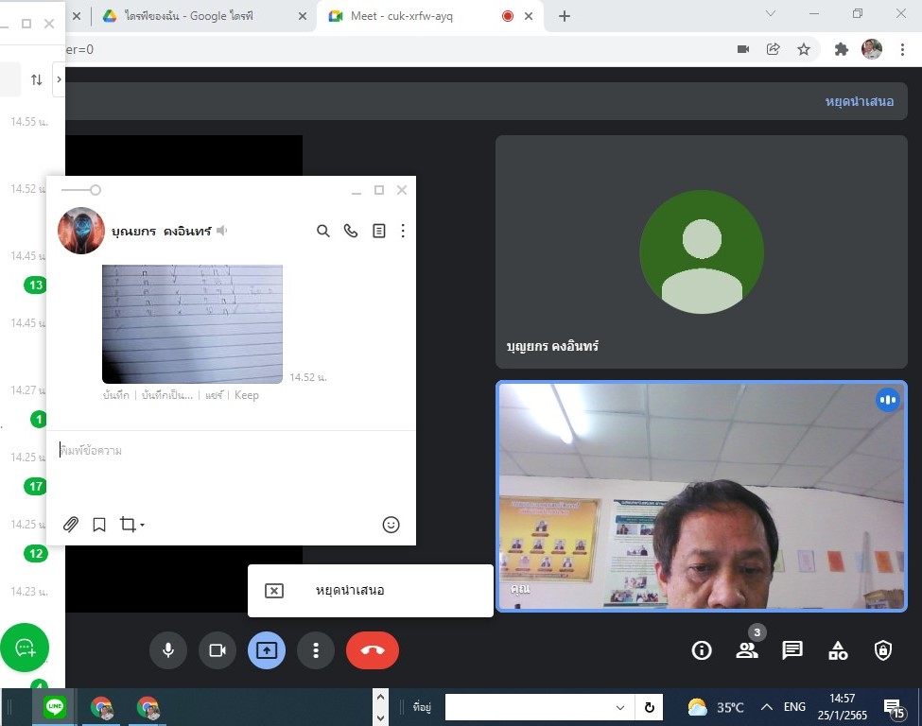This screenshot has width=922, height=726.
Task: Open Meet more options menu
Action: (x=316, y=650)
